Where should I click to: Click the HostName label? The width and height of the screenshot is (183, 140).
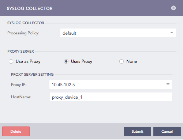(21, 97)
